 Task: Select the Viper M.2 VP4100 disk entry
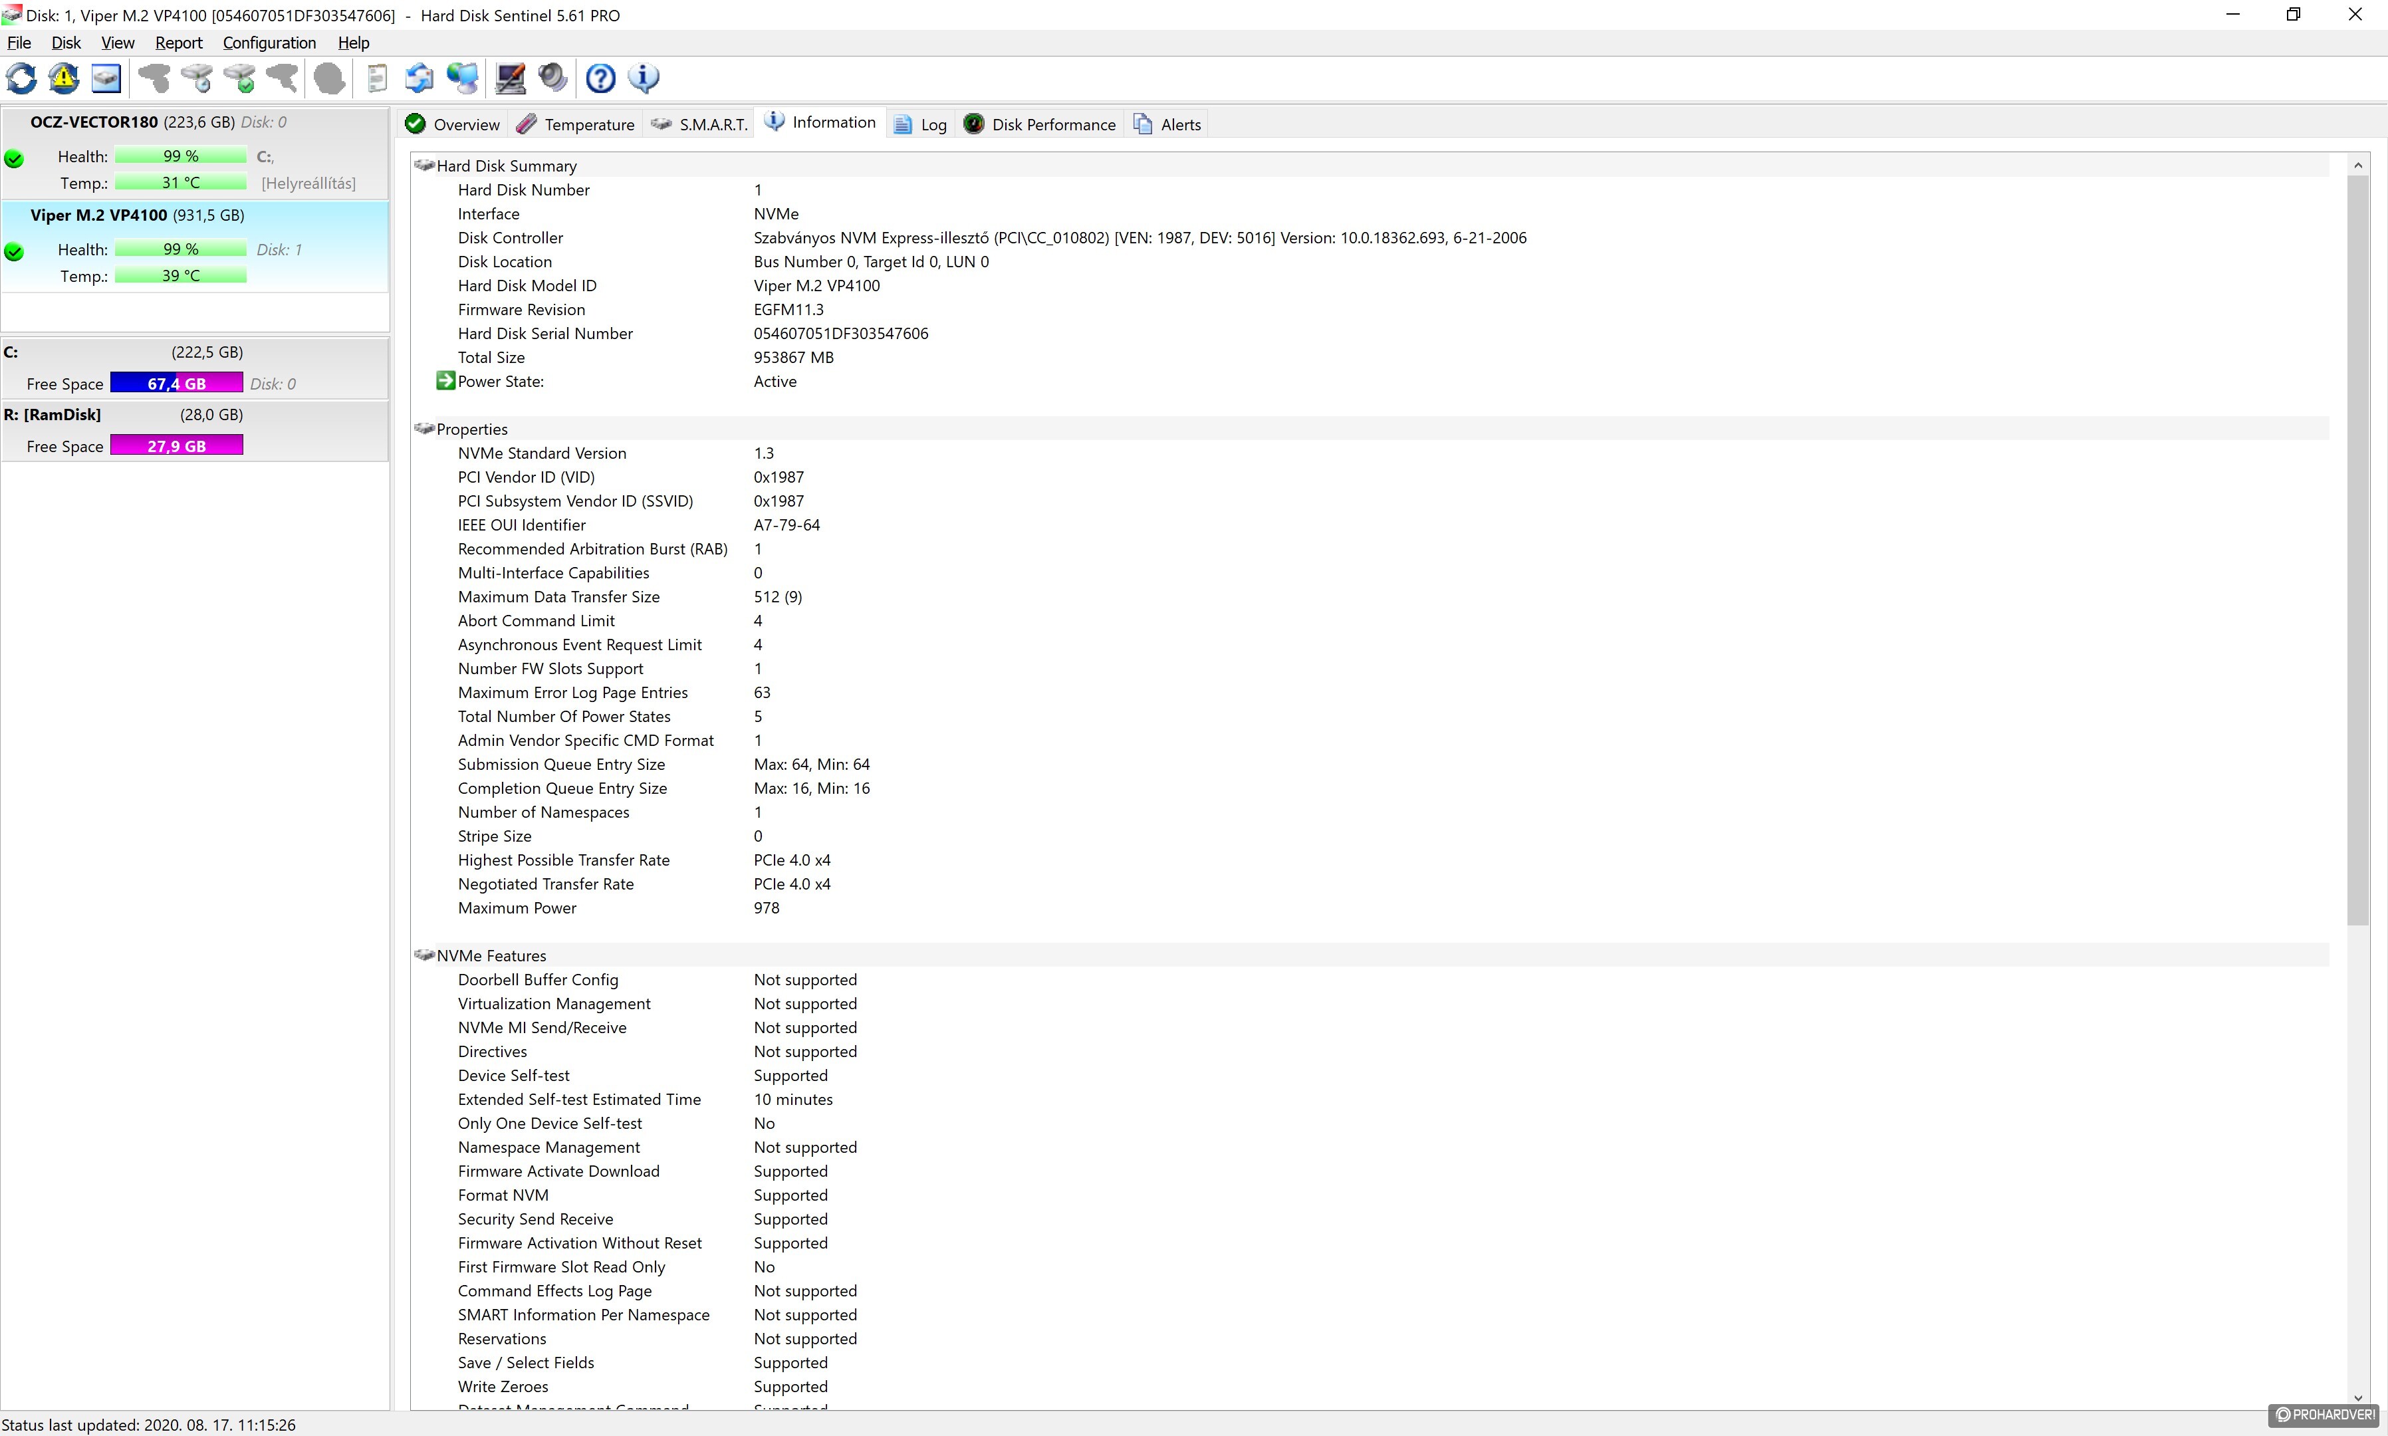(195, 246)
